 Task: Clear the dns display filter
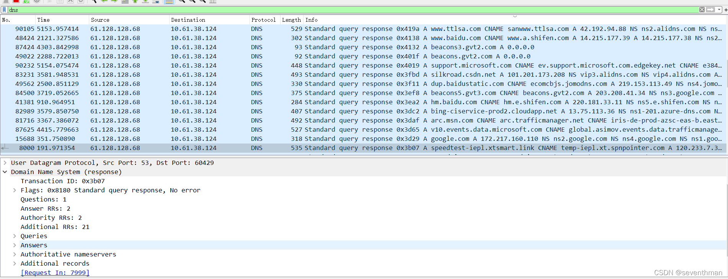[x=702, y=10]
